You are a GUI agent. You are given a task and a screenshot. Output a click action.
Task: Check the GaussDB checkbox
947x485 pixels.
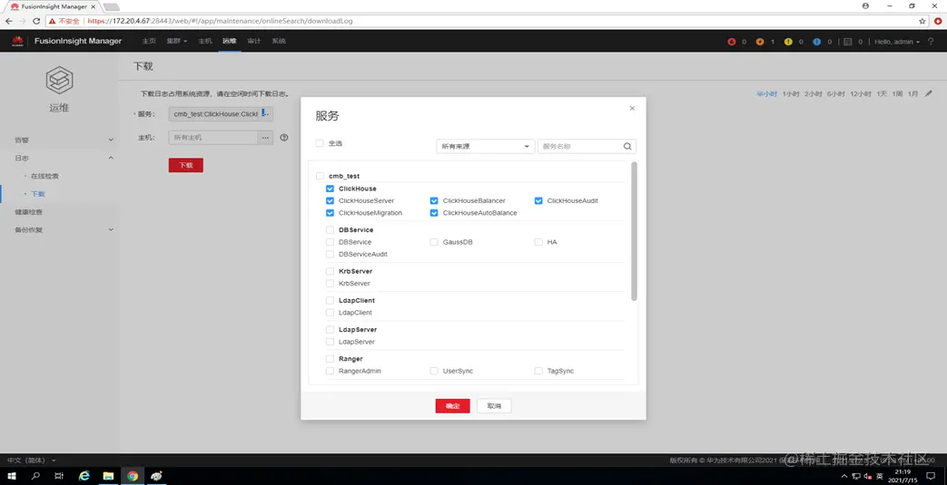(x=434, y=242)
